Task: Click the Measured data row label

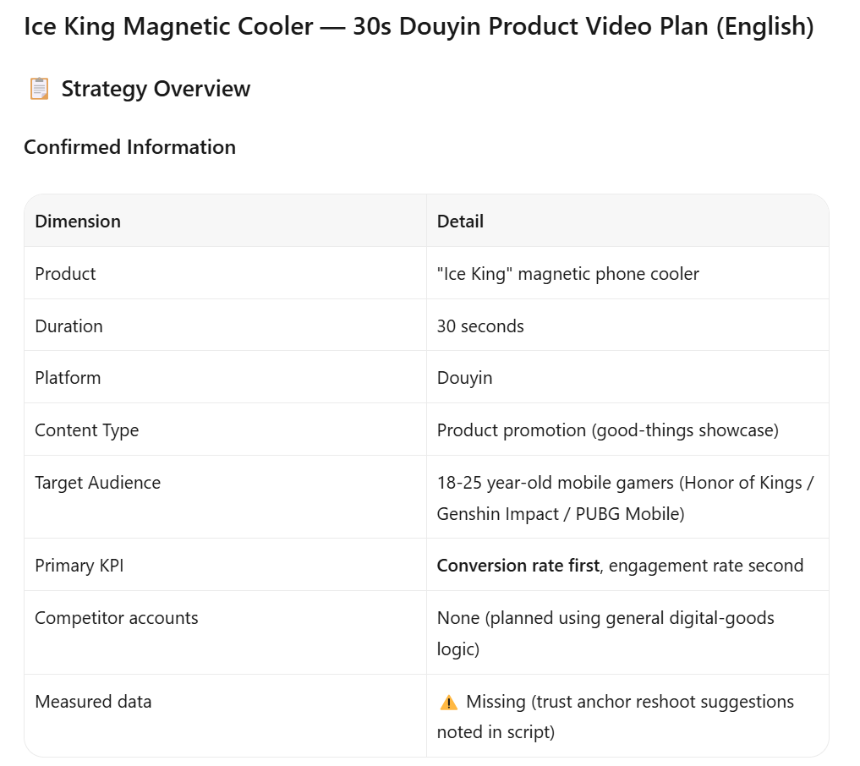Action: pyautogui.click(x=93, y=702)
